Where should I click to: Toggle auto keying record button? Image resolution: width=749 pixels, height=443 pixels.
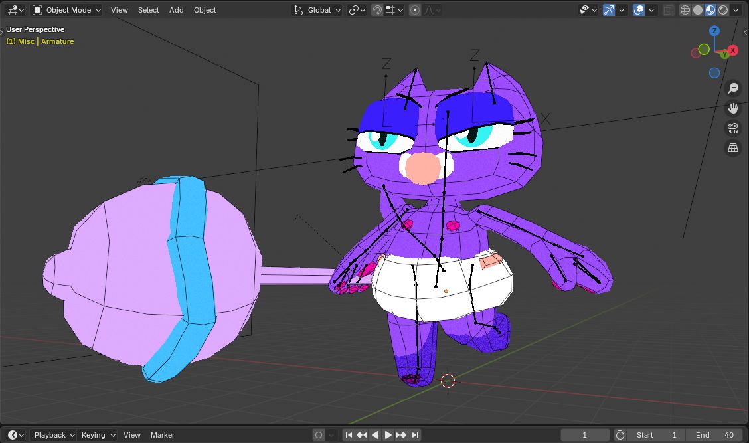pos(319,435)
